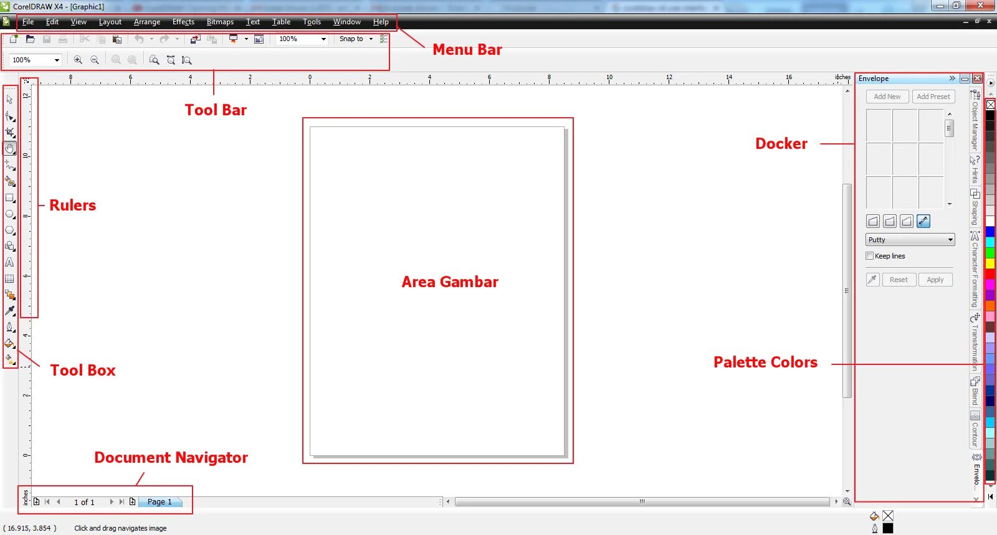Open the Shaping docker tab
Viewport: 997px width, 535px height.
975,207
